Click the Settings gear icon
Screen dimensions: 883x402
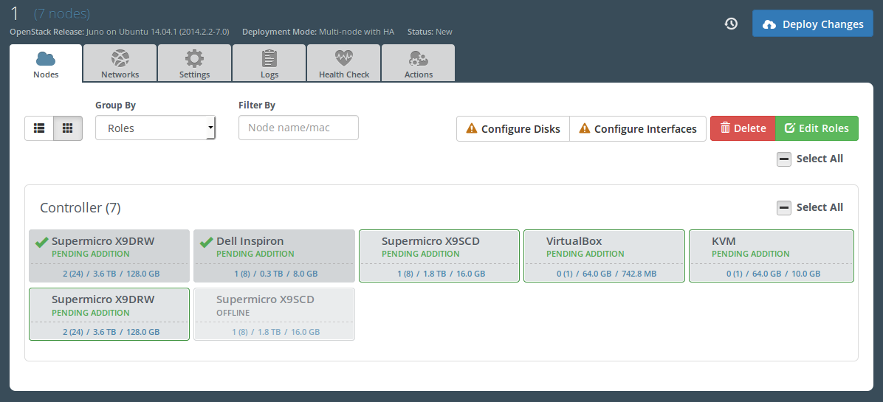point(194,59)
